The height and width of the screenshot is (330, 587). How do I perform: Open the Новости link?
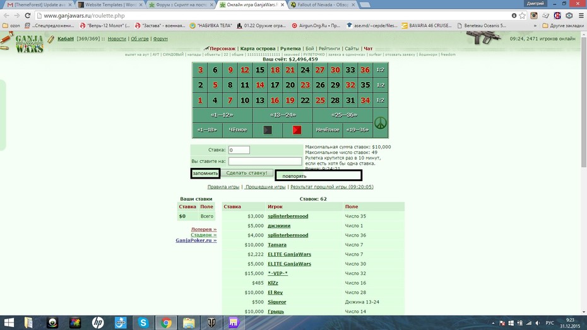click(117, 38)
